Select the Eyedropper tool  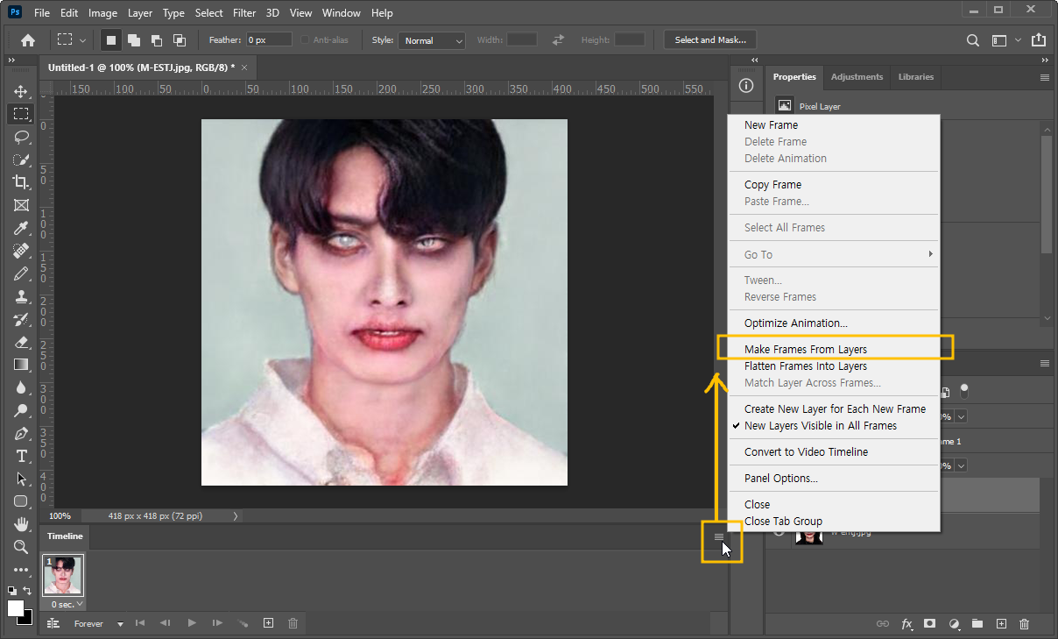21,228
